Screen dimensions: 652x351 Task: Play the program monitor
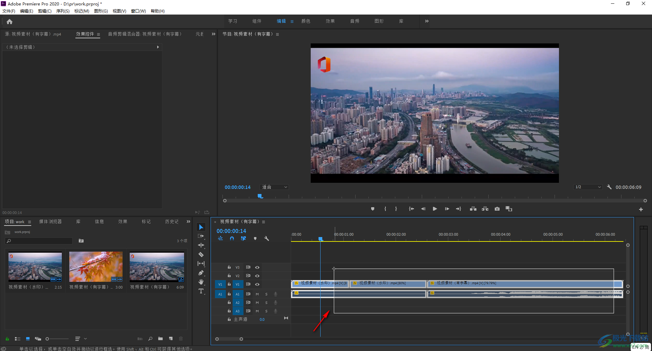coord(435,209)
